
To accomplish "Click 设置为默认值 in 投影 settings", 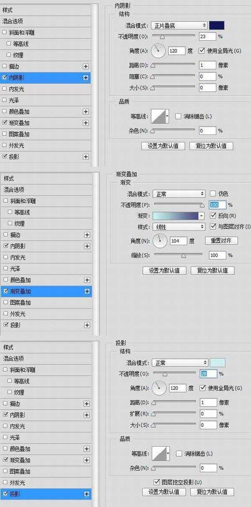I will pos(164,491).
